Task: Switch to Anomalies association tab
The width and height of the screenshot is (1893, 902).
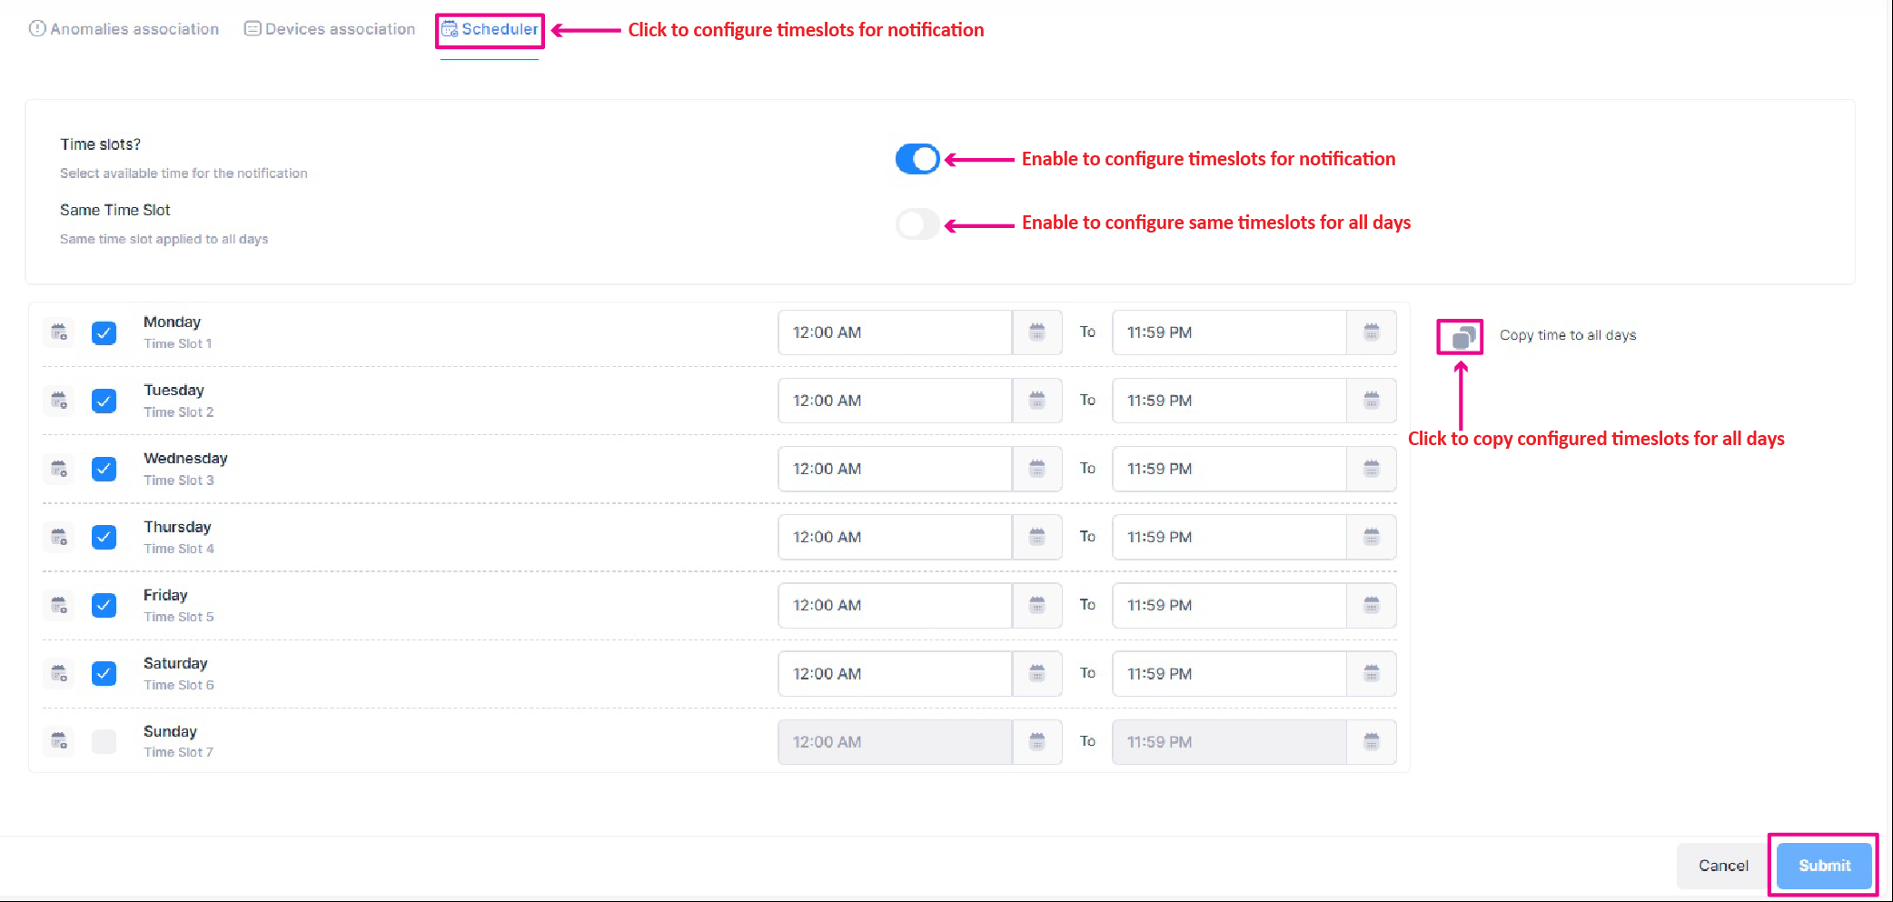Action: coord(124,29)
